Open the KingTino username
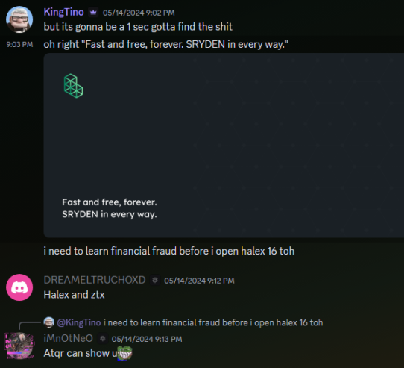The height and width of the screenshot is (368, 404). pyautogui.click(x=63, y=12)
